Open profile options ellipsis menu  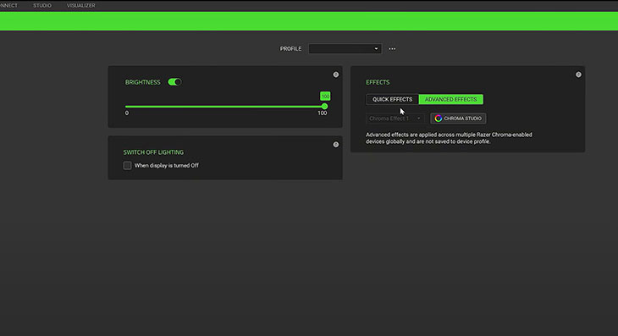click(x=392, y=49)
